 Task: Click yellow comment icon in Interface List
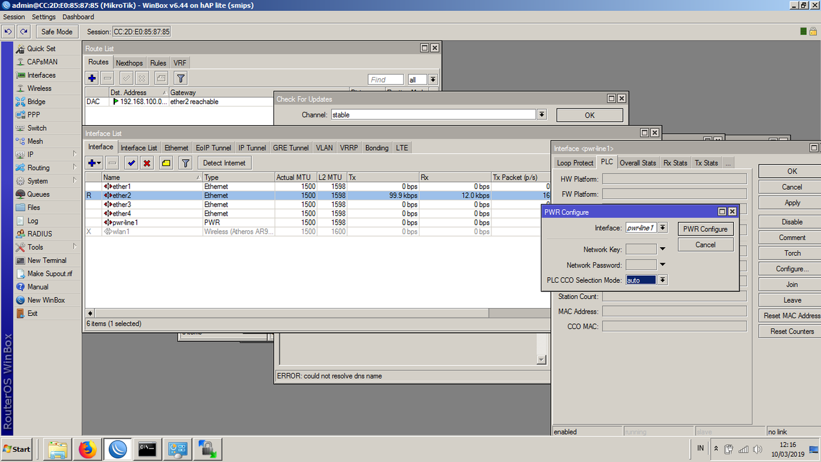[x=165, y=163]
